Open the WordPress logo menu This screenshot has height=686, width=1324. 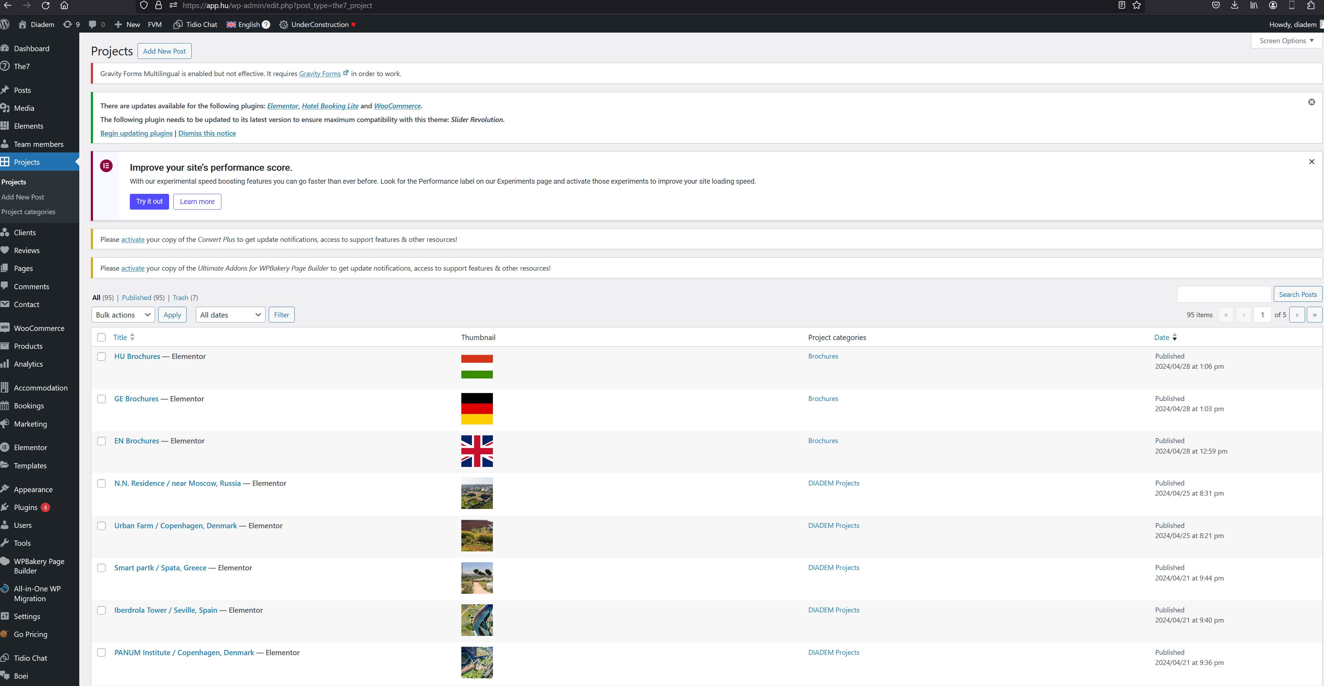pos(5,24)
